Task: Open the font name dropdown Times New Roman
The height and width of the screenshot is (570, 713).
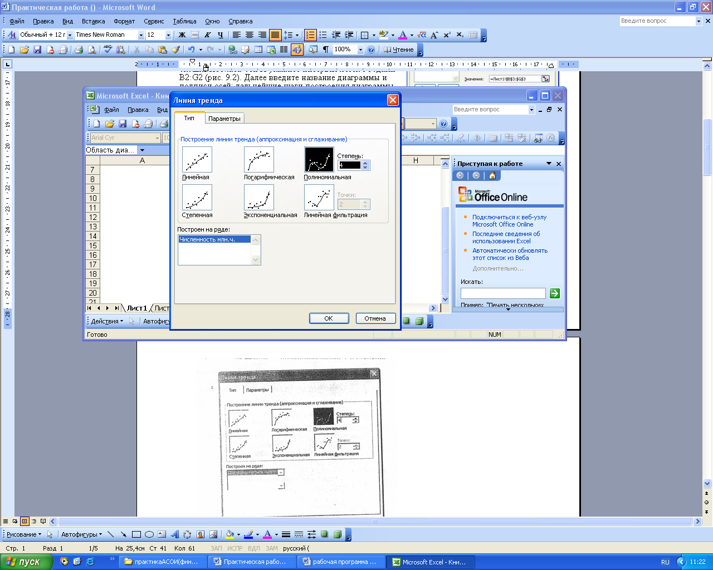Action: tap(141, 35)
